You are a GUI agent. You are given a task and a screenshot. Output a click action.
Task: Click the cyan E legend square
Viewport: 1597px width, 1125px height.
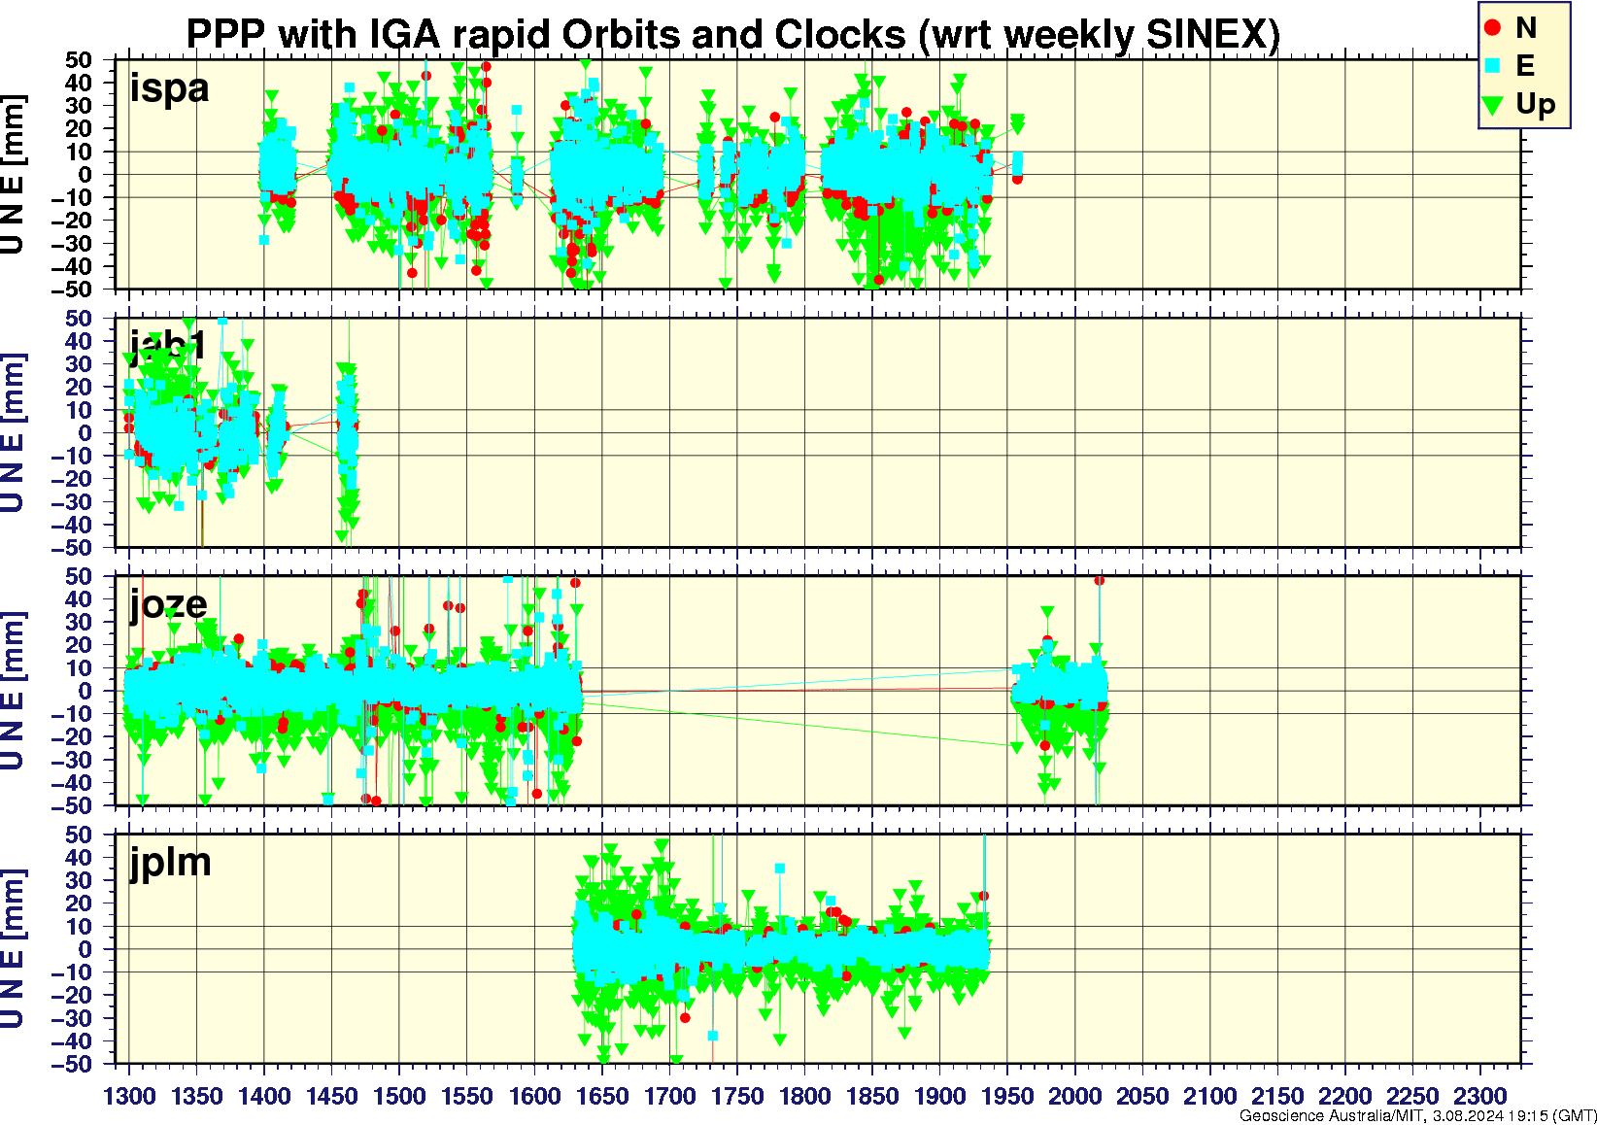[1493, 66]
